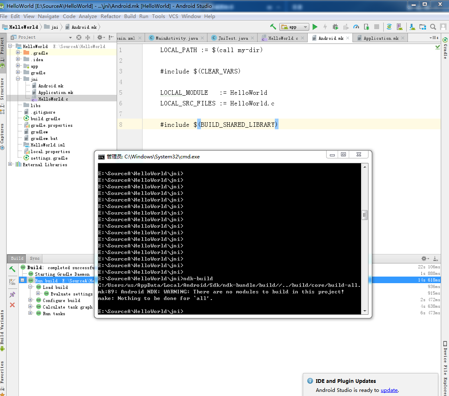The width and height of the screenshot is (449, 396).
Task: Open Device File Explorer side panel
Action: tap(445, 368)
